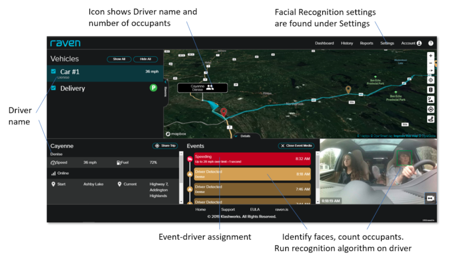Image resolution: width=455 pixels, height=255 pixels.
Task: Click the EULA footer link
Action: tap(255, 209)
